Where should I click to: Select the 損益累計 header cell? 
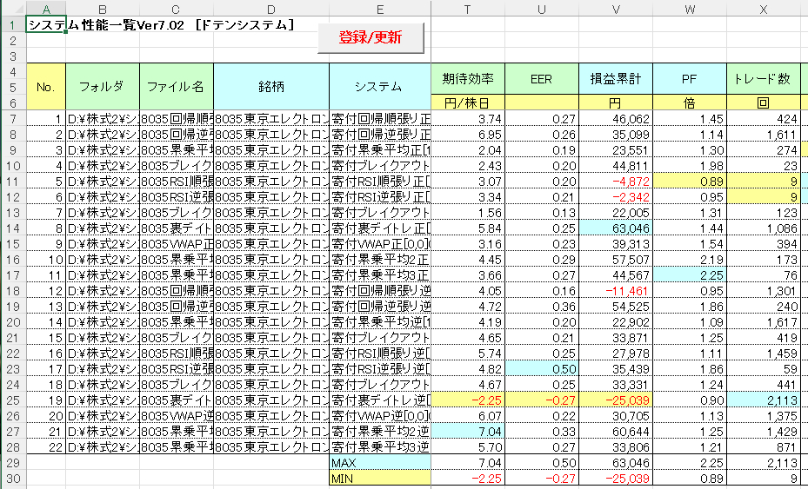[x=616, y=79]
